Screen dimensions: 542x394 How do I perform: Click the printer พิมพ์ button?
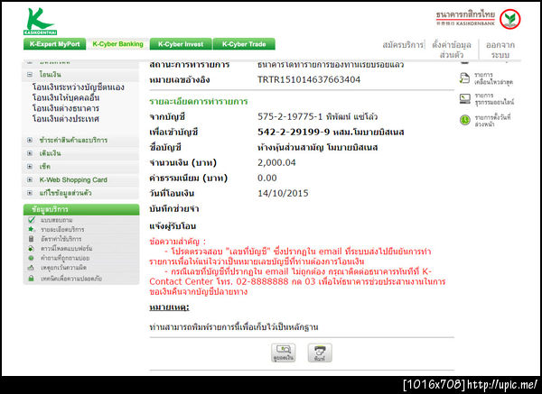point(320,353)
